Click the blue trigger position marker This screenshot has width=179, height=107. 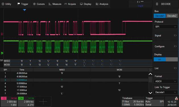click(24, 10)
